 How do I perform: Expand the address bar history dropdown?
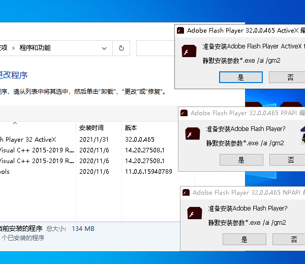click(x=105, y=48)
